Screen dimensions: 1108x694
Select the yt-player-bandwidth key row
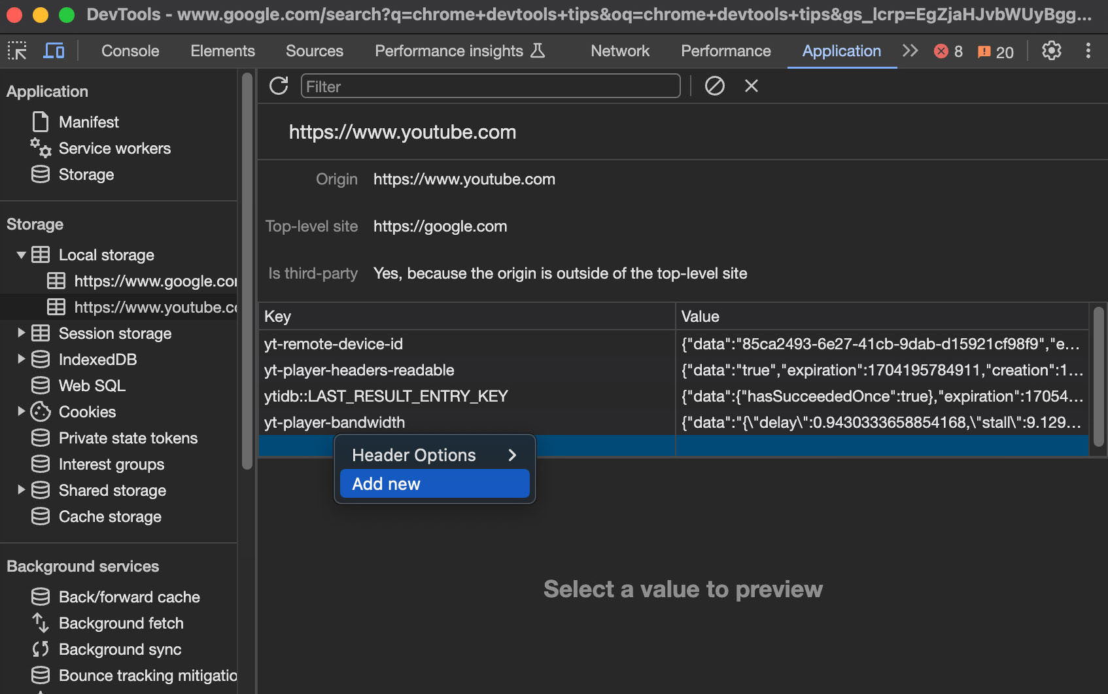tap(466, 423)
